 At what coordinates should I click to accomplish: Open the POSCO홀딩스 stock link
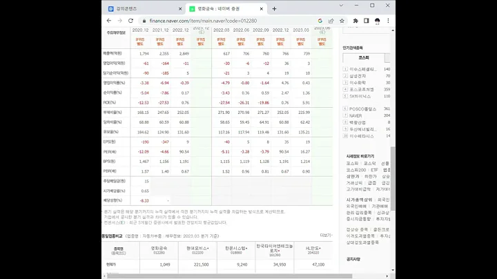tap(362, 109)
